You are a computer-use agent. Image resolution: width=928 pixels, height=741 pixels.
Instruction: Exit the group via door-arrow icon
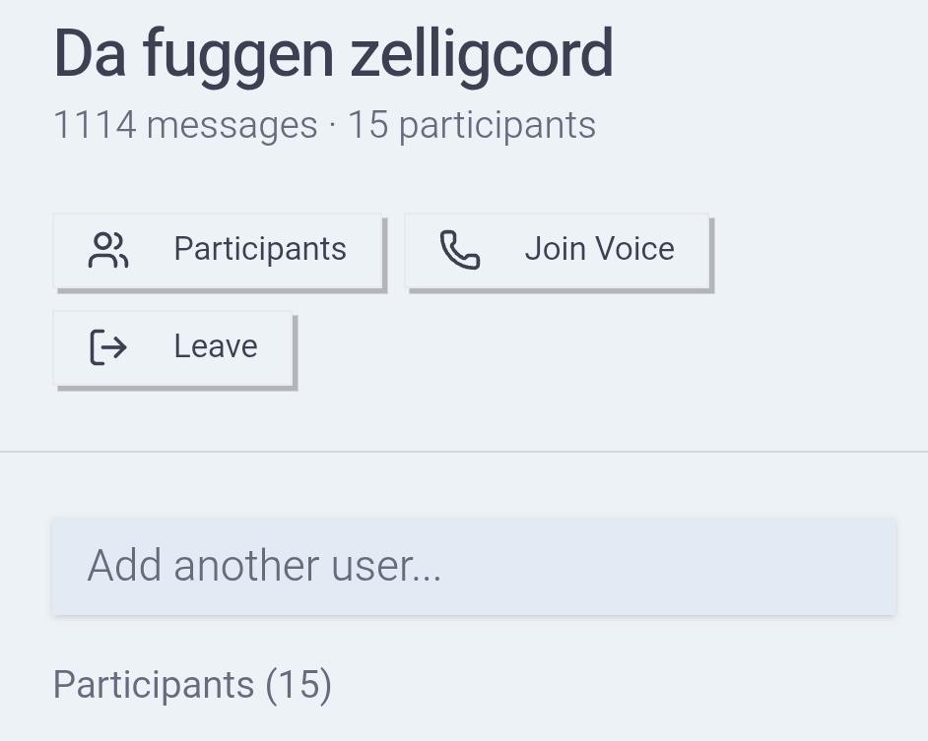coord(108,347)
